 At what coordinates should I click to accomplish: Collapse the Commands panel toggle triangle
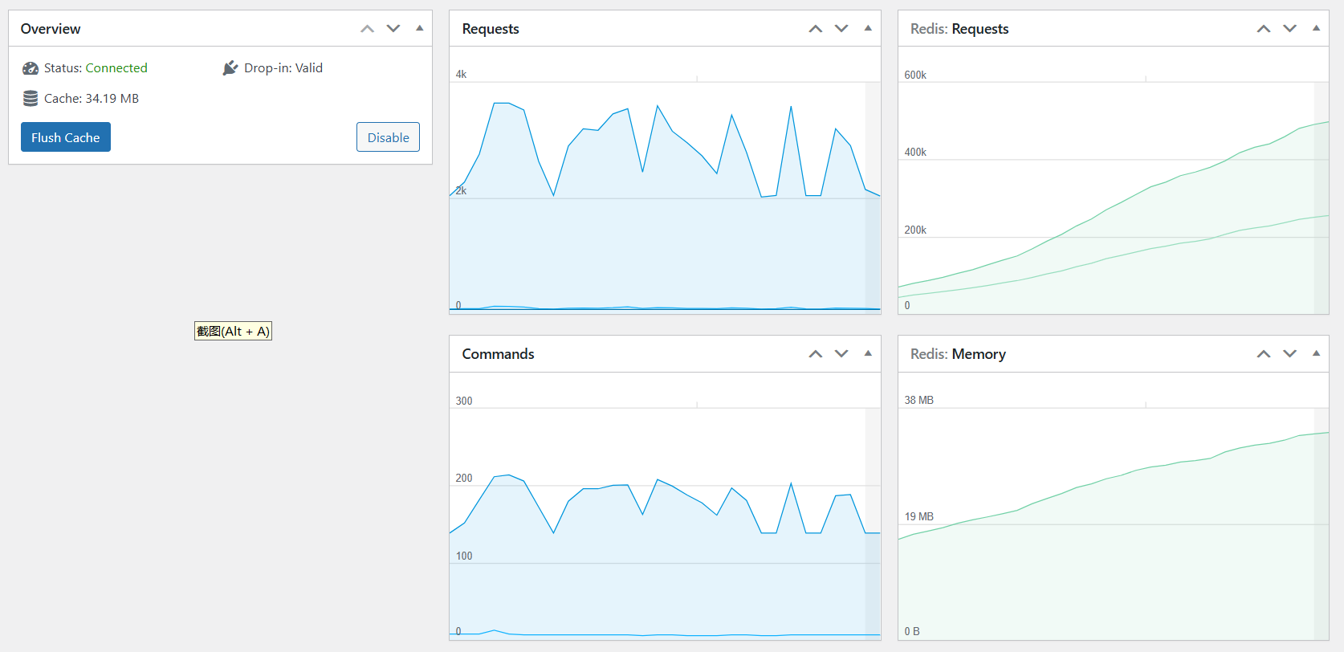868,353
